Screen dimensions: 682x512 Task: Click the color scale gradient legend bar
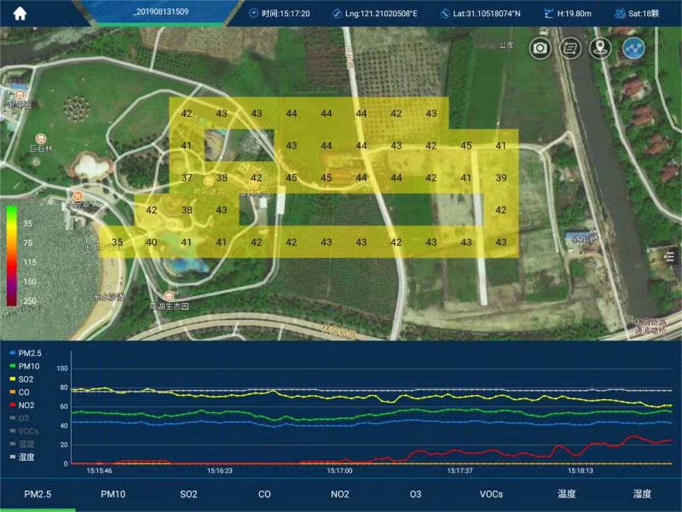pyautogui.click(x=11, y=256)
